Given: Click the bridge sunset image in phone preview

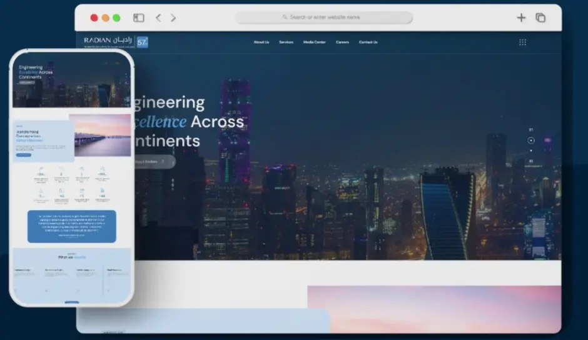Looking at the screenshot, I should click(102, 135).
